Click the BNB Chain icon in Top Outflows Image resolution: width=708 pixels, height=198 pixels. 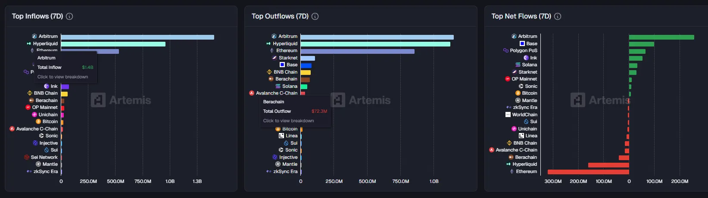[x=269, y=72]
